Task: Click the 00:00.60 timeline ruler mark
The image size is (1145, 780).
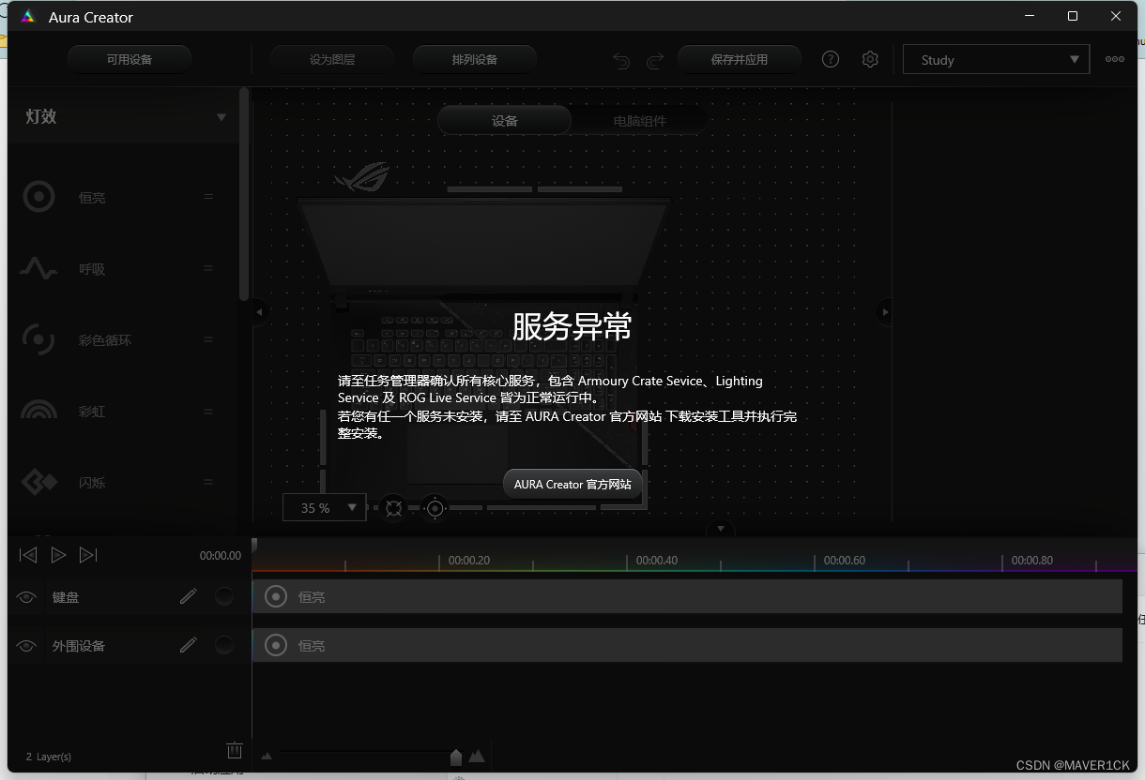Action: [x=844, y=560]
